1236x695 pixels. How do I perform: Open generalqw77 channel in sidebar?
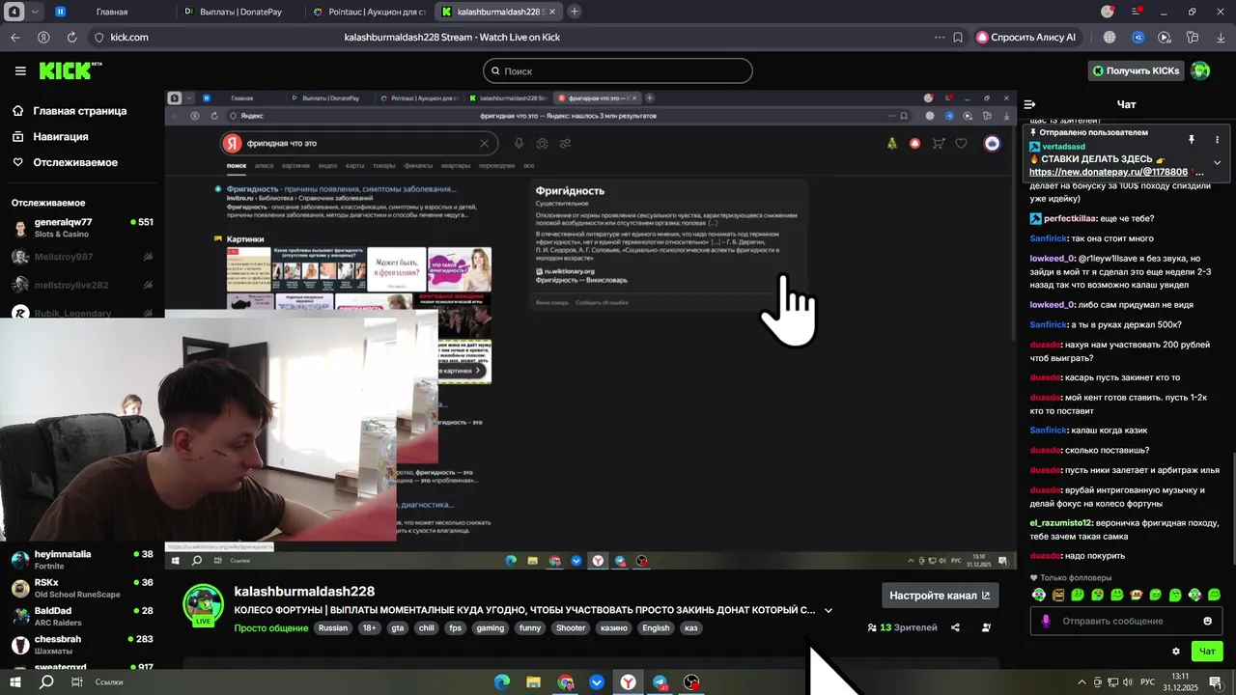click(82, 228)
